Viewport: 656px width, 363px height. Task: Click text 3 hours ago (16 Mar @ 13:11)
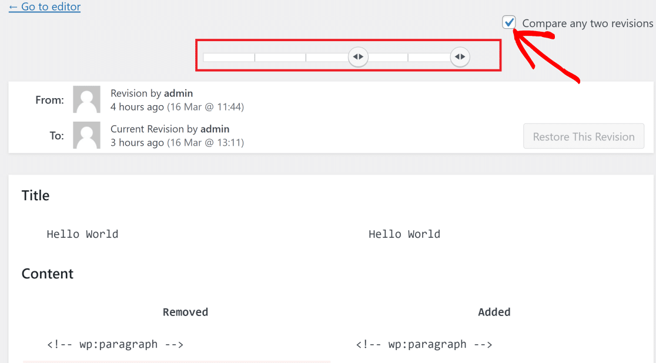177,143
